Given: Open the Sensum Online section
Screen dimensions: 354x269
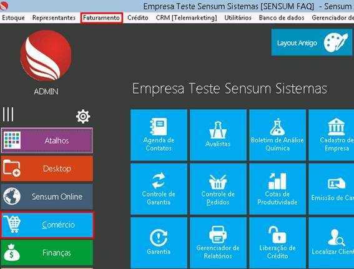Looking at the screenshot, I should pos(47,197).
